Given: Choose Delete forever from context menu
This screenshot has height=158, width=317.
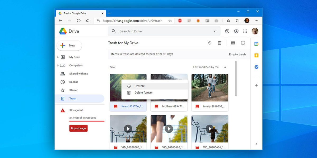Looking at the screenshot, I should point(155,93).
